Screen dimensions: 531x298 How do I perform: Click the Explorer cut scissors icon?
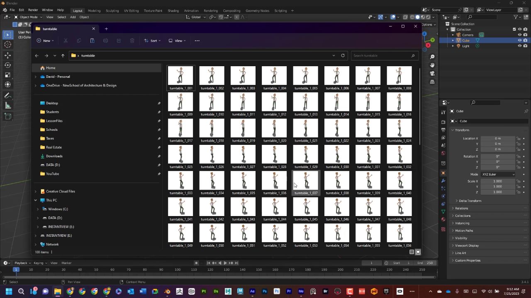pyautogui.click(x=66, y=41)
